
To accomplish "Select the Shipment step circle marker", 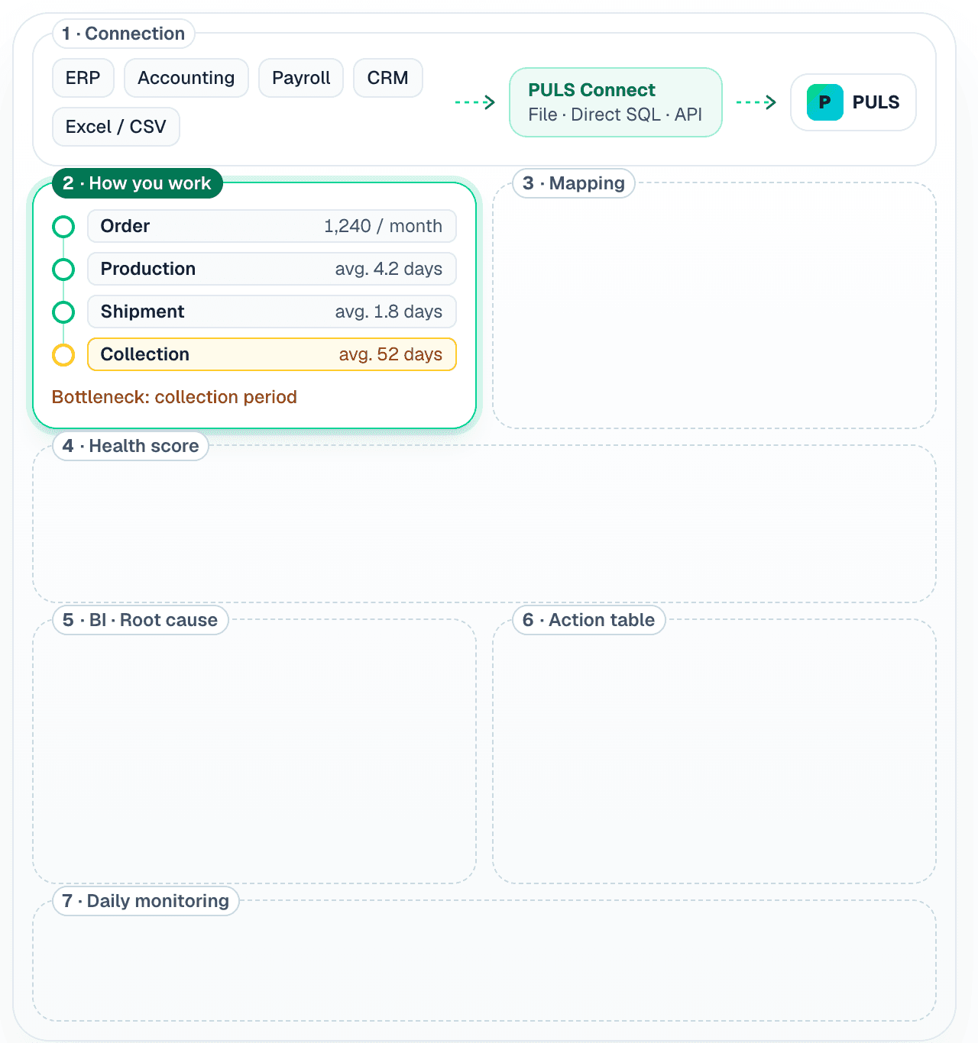I will pos(63,312).
